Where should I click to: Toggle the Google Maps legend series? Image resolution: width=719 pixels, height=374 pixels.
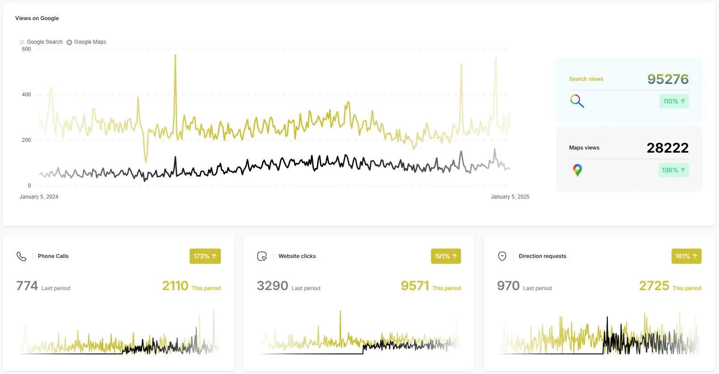click(x=87, y=42)
